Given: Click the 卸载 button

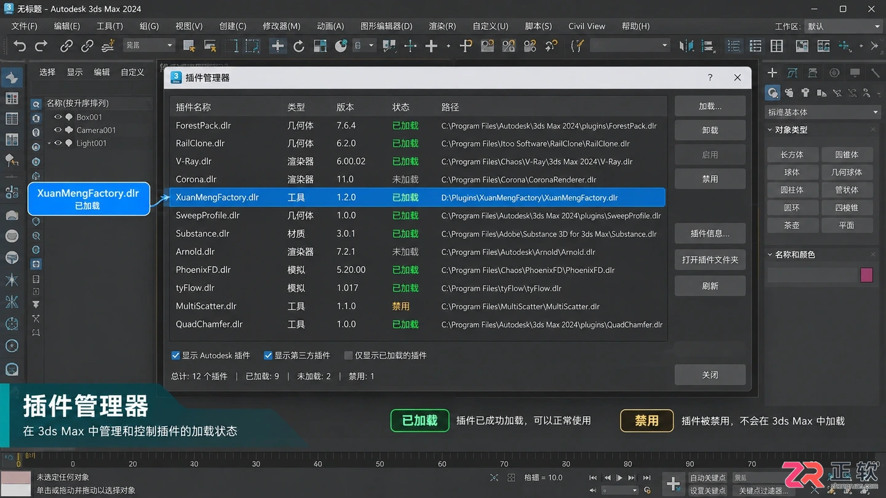Looking at the screenshot, I should coord(710,130).
